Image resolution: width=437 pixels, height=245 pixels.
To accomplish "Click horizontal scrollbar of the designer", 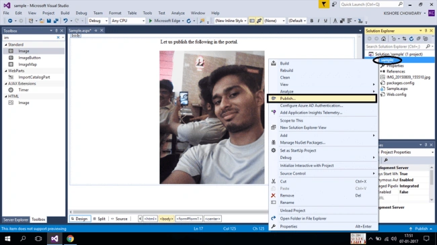I will tap(169, 212).
